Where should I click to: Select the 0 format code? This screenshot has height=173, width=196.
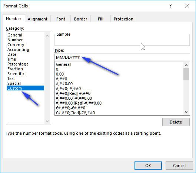(119, 69)
